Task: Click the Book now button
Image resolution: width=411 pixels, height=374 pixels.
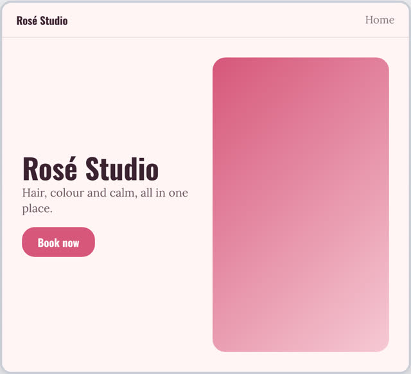Action: point(58,242)
